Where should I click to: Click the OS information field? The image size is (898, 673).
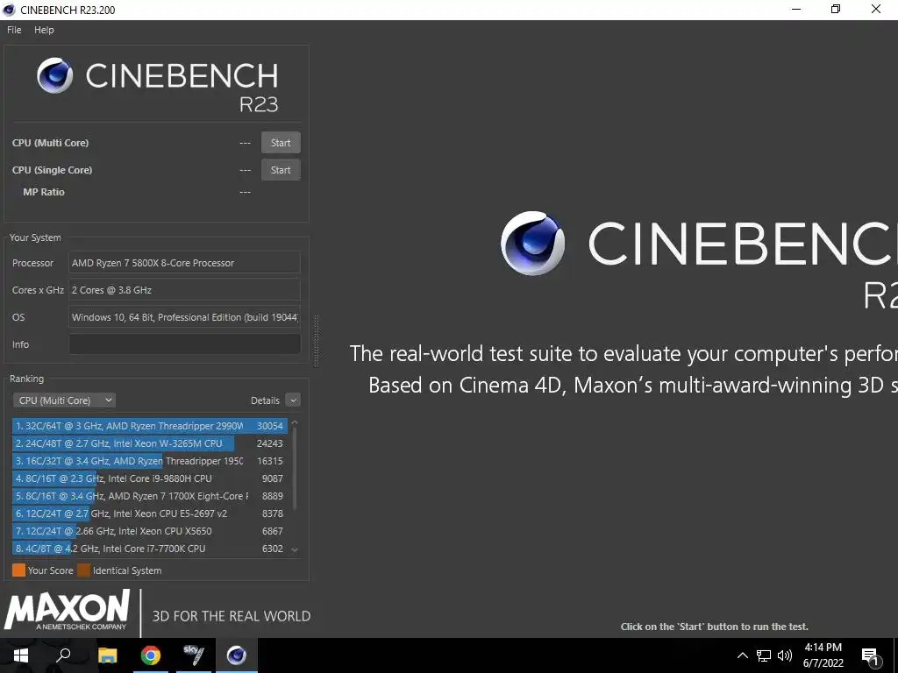[184, 317]
